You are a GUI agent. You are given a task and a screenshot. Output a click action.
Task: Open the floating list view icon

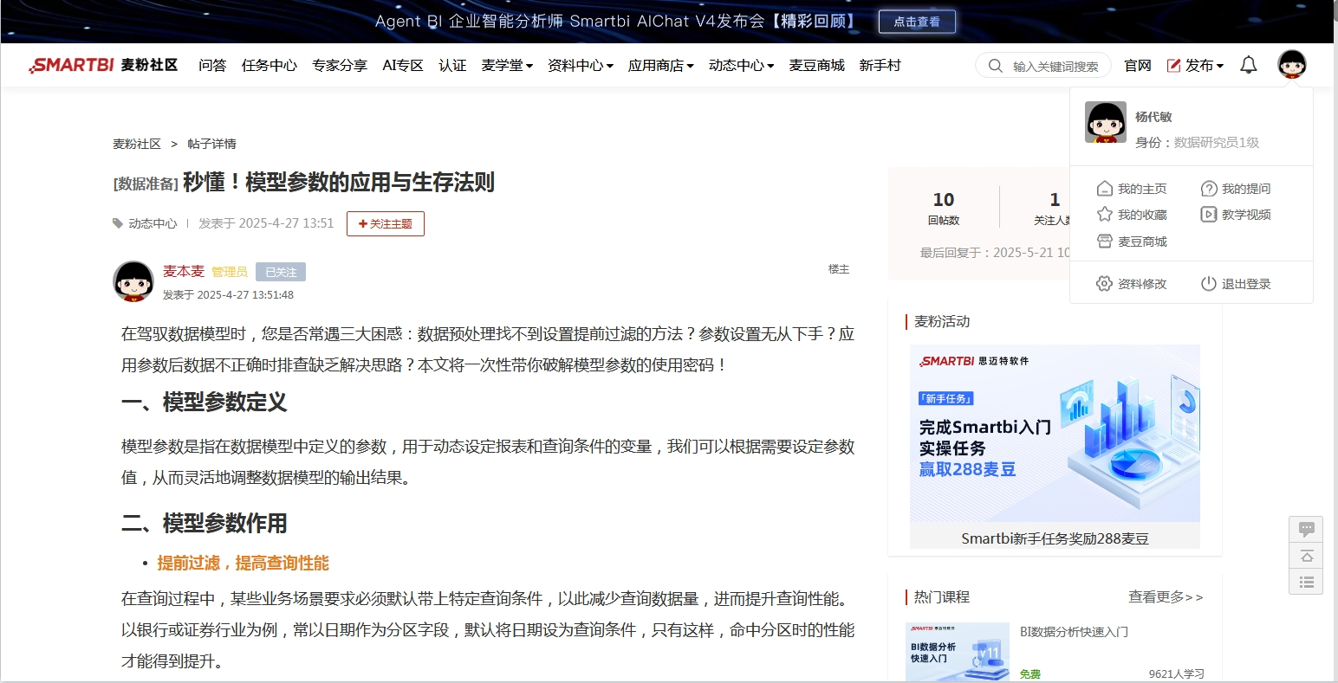[x=1306, y=582]
